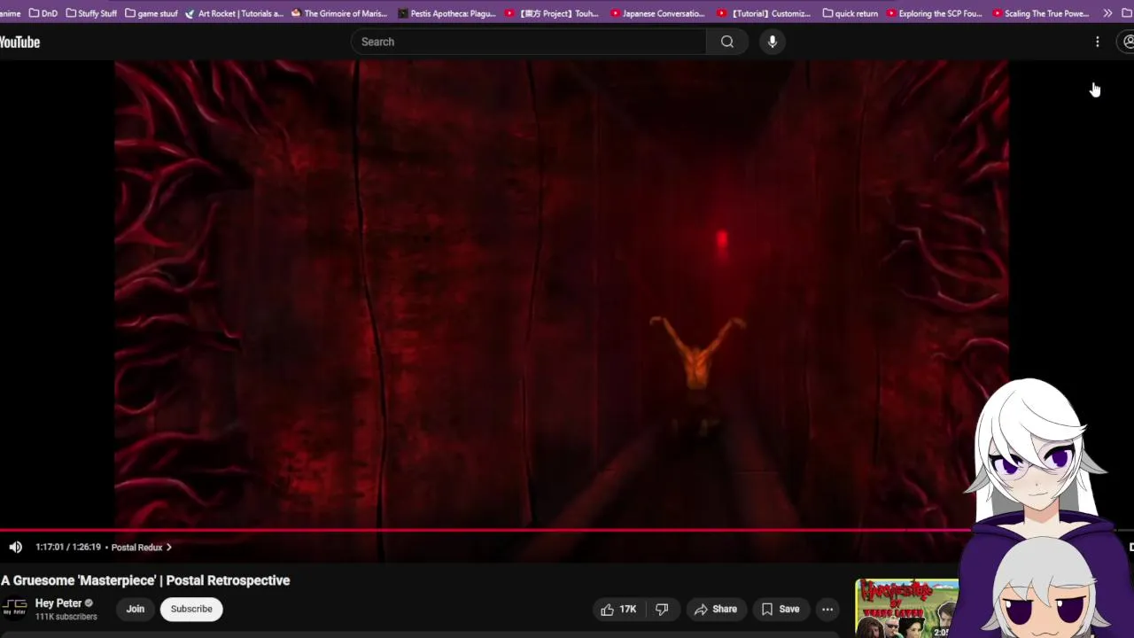Subscribe to the Hey Peter channel
Image resolution: width=1134 pixels, height=638 pixels.
[191, 609]
